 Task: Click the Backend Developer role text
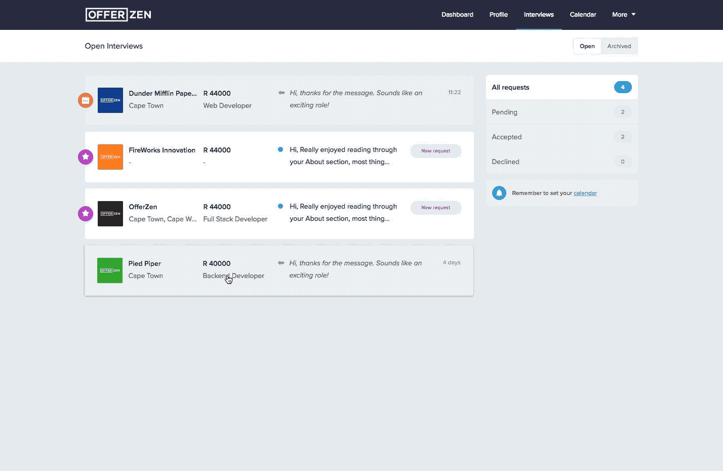click(x=233, y=276)
